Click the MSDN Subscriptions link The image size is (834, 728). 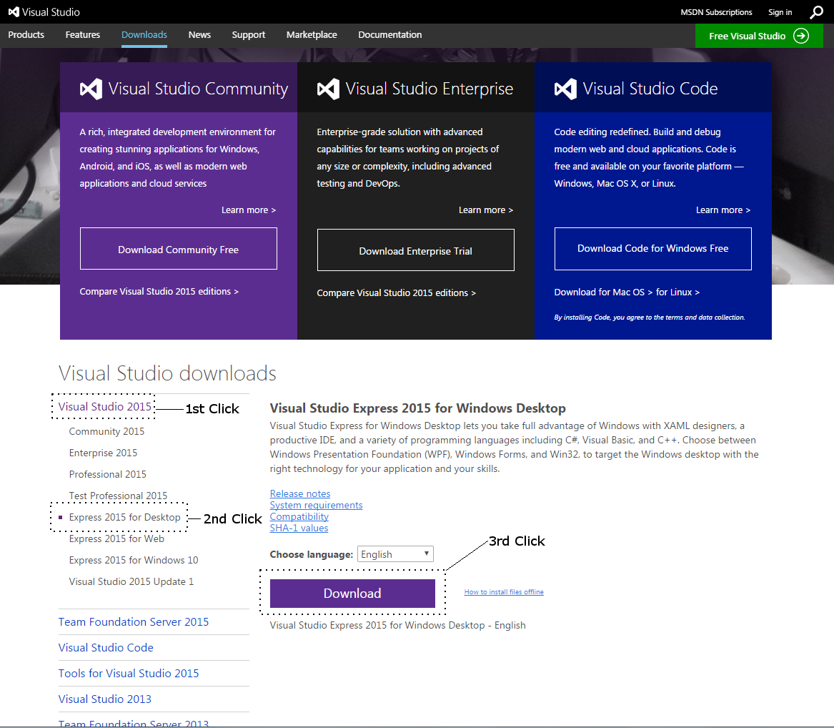(x=717, y=12)
